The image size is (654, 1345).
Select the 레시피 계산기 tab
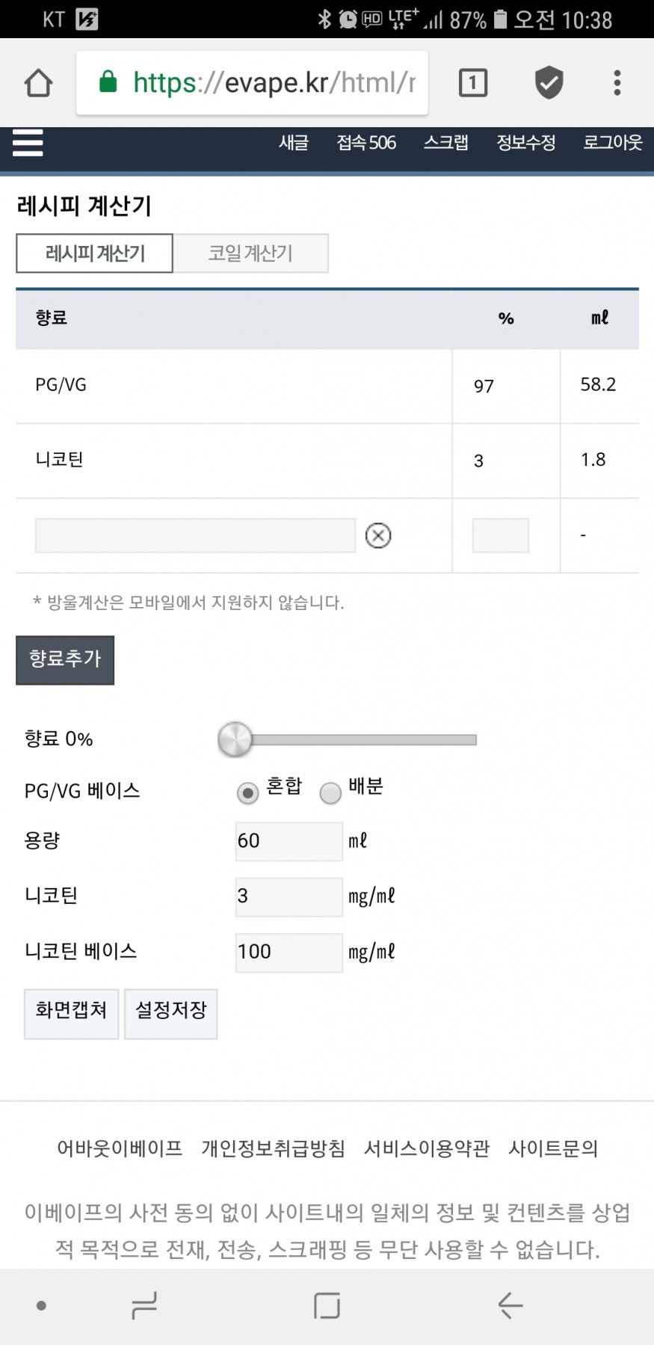click(x=95, y=253)
